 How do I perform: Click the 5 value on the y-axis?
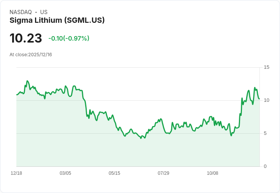tap(265, 133)
